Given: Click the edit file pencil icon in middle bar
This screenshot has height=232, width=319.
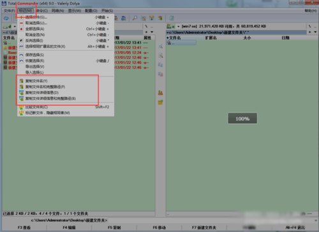Looking at the screenshot, I should [x=161, y=55].
